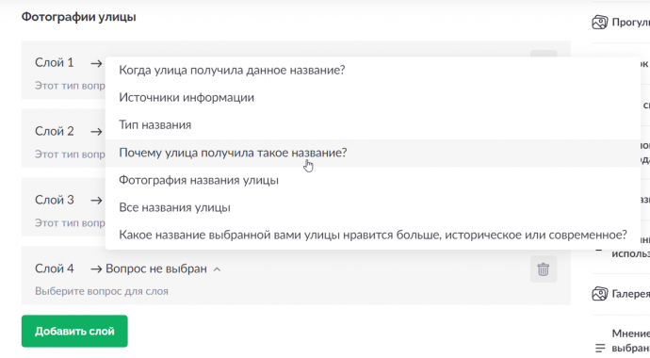Click the "Прогул…" gallery icon in sidebar
The image size is (650, 358).
(599, 22)
